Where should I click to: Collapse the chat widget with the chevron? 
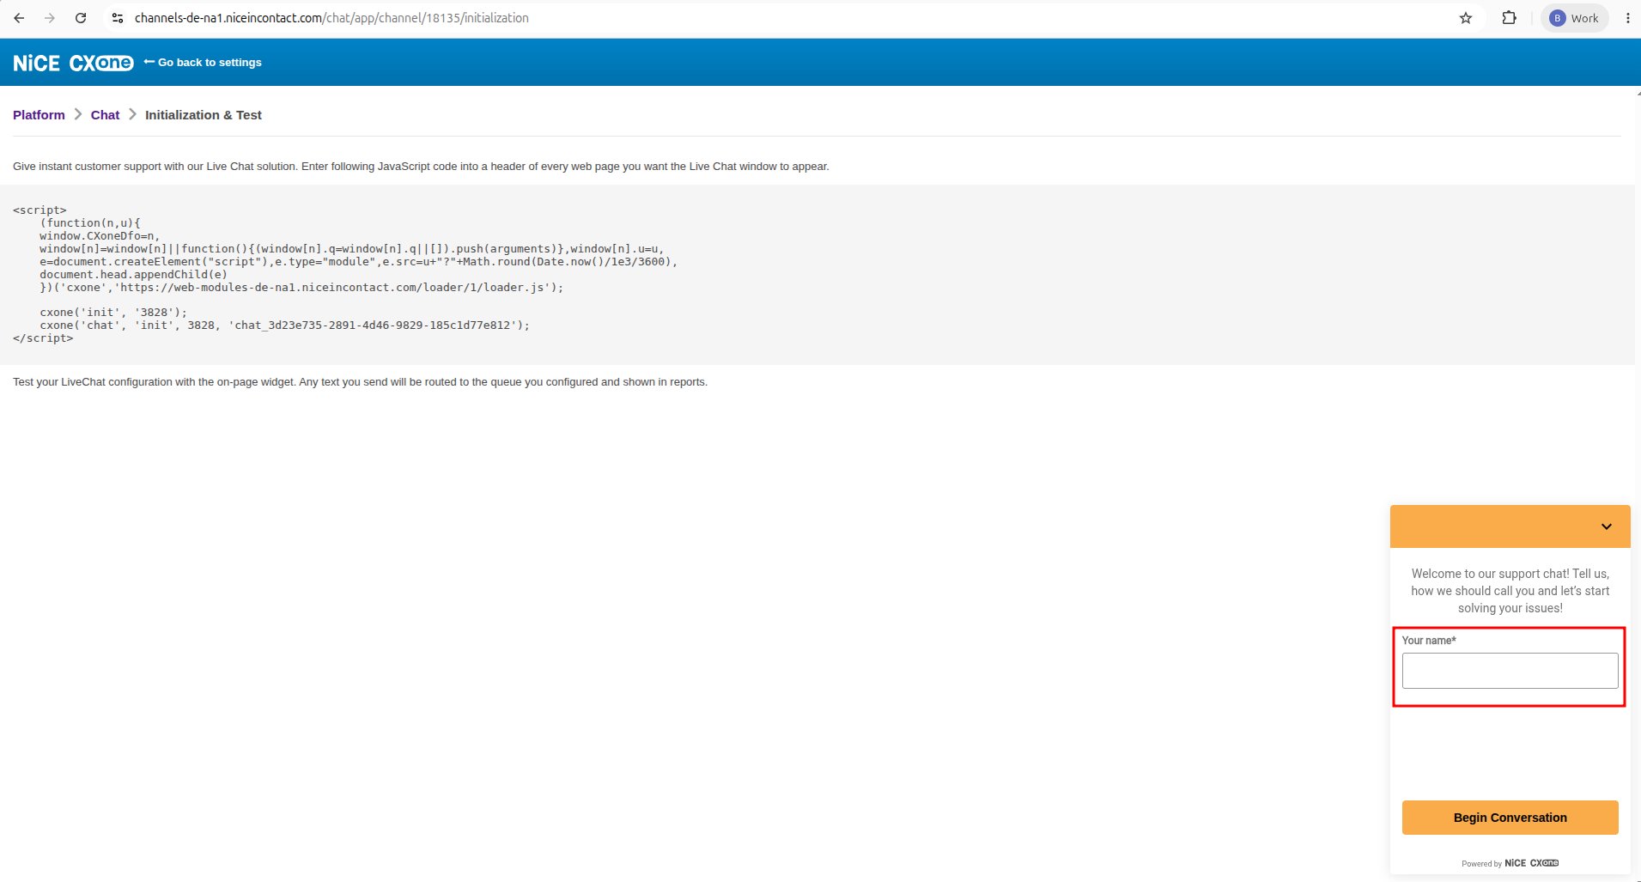point(1606,526)
